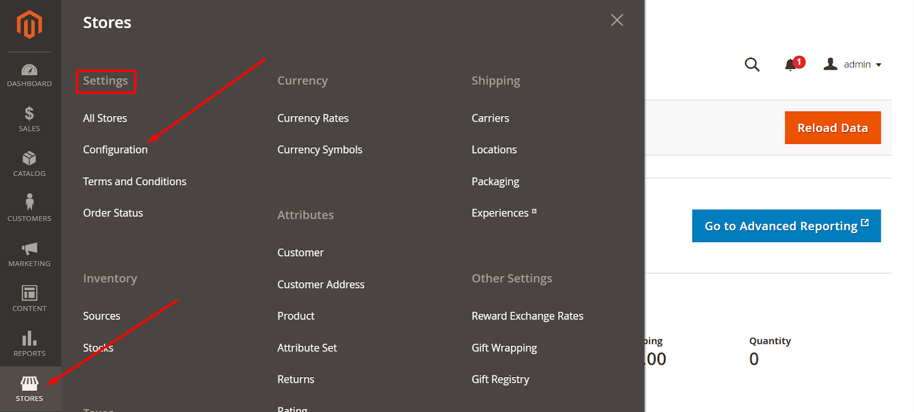
Task: Open Stocks under Inventory
Action: point(98,347)
